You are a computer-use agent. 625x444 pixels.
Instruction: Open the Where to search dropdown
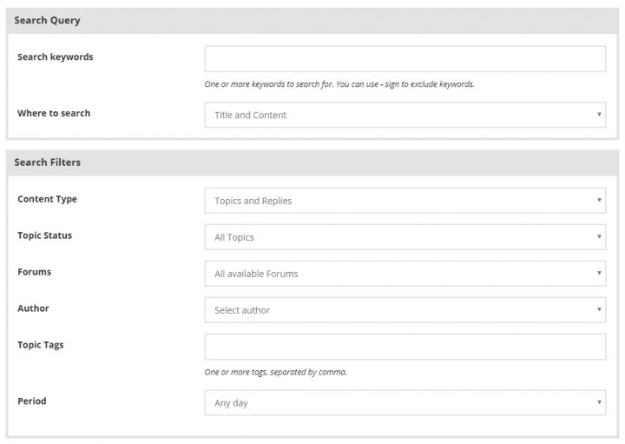[405, 115]
